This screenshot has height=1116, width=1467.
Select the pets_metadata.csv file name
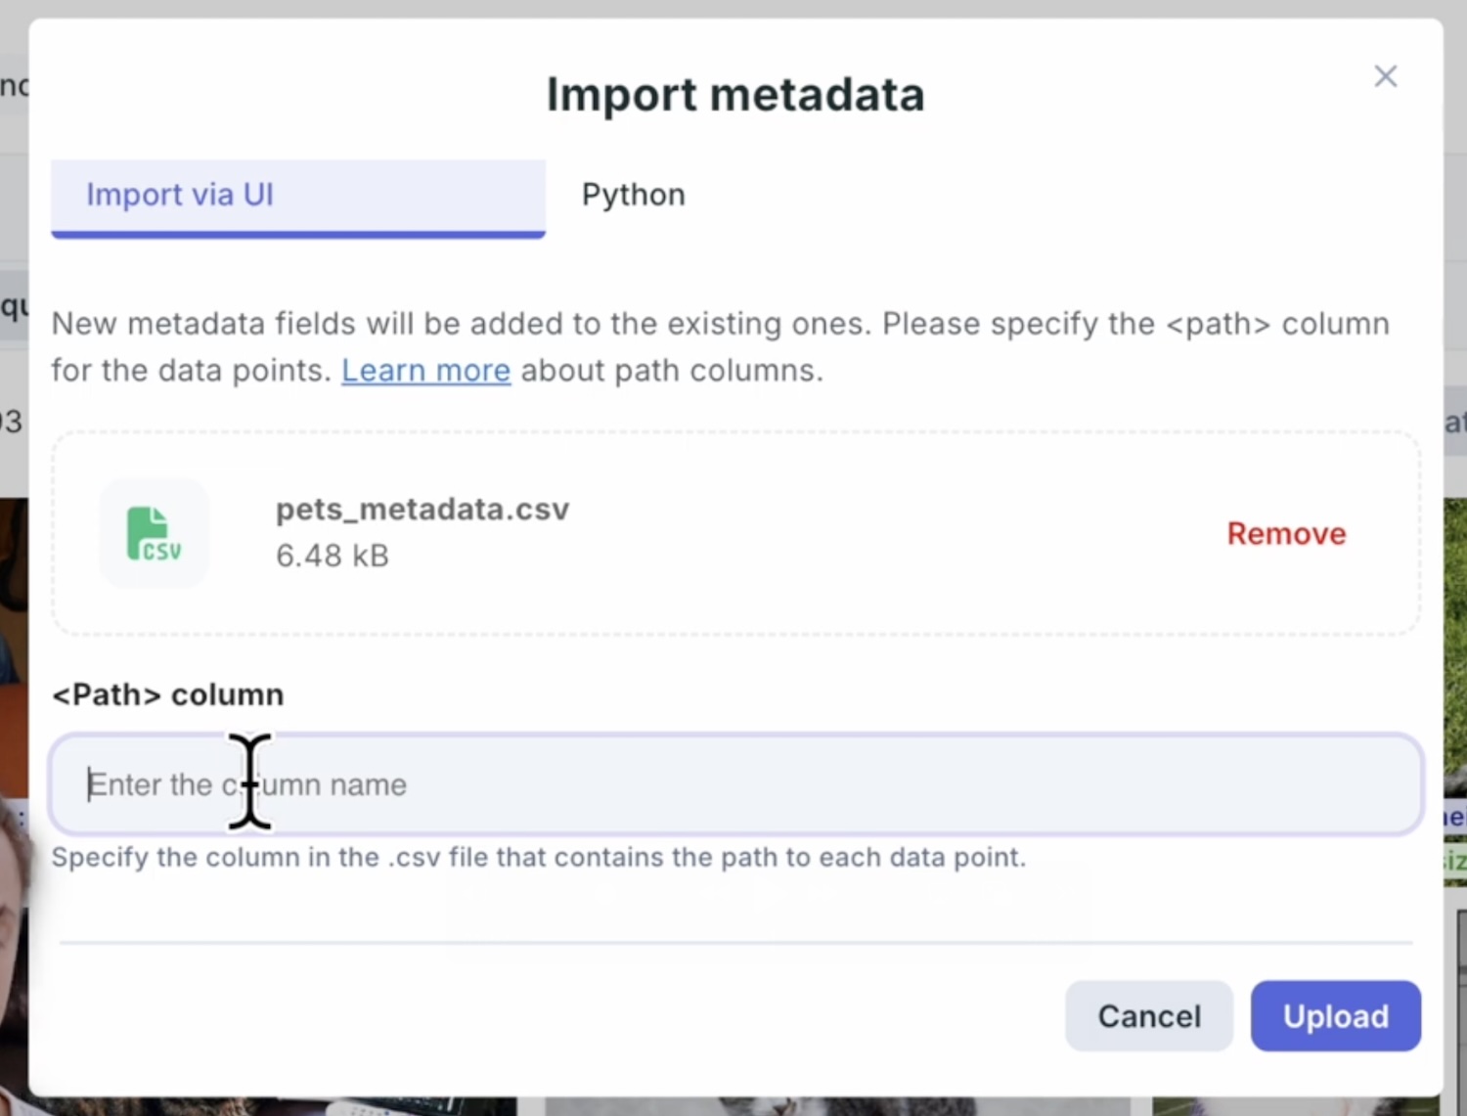[422, 510]
